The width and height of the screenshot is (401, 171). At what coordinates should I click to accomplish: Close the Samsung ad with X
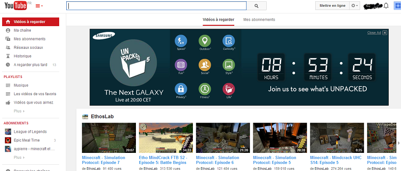(385, 33)
